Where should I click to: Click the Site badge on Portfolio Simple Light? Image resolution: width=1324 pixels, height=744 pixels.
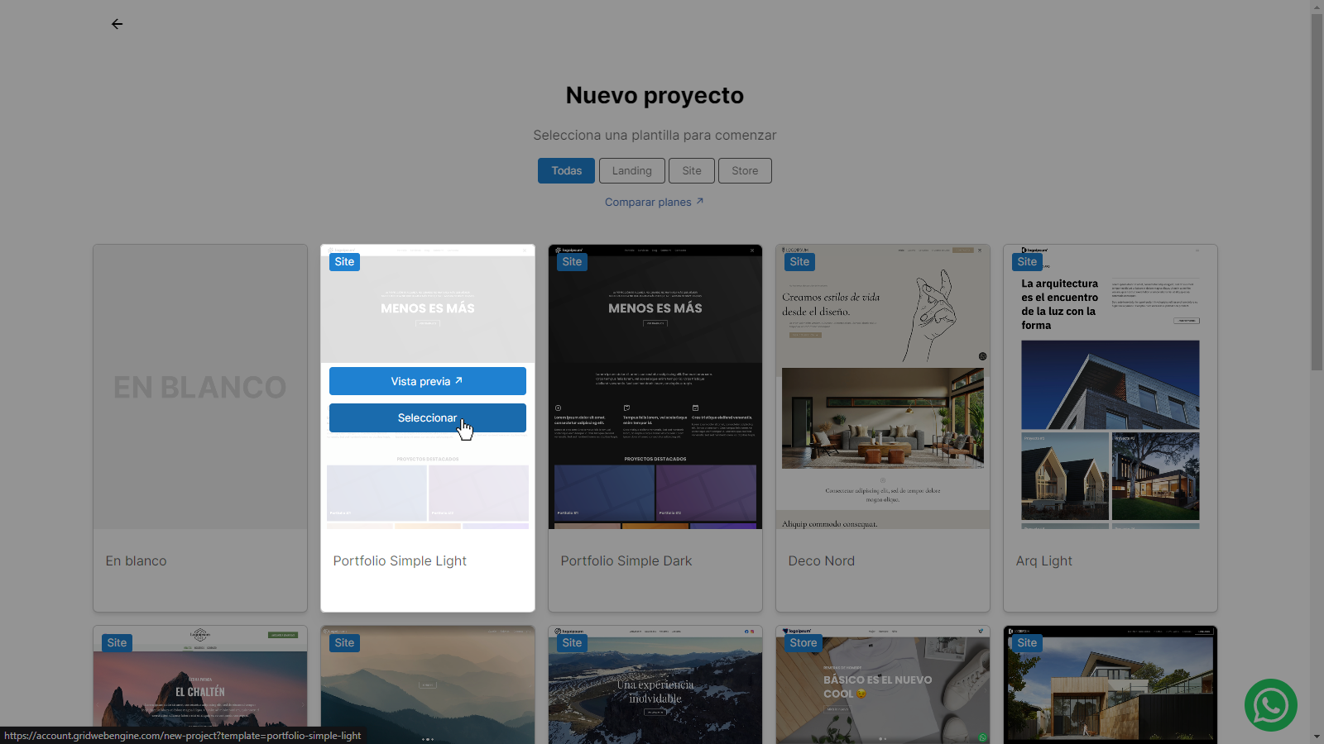click(344, 262)
